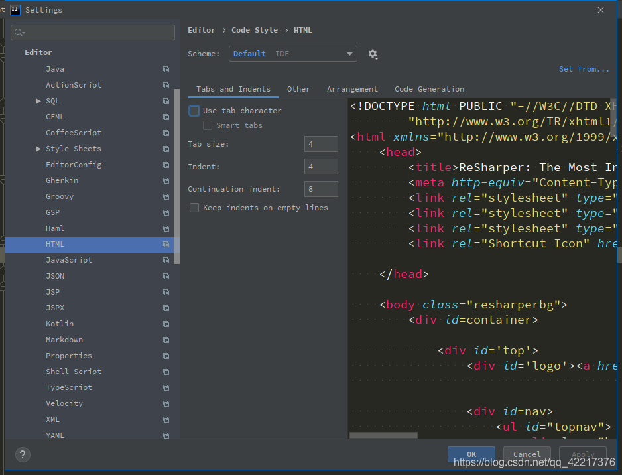Click the copy icon beside ActionScript
Viewport: 622px width, 475px height.
166,86
